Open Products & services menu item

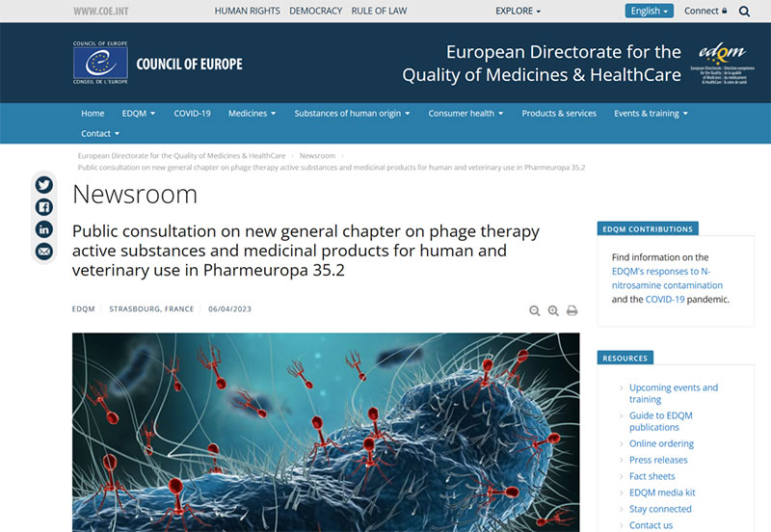(559, 114)
